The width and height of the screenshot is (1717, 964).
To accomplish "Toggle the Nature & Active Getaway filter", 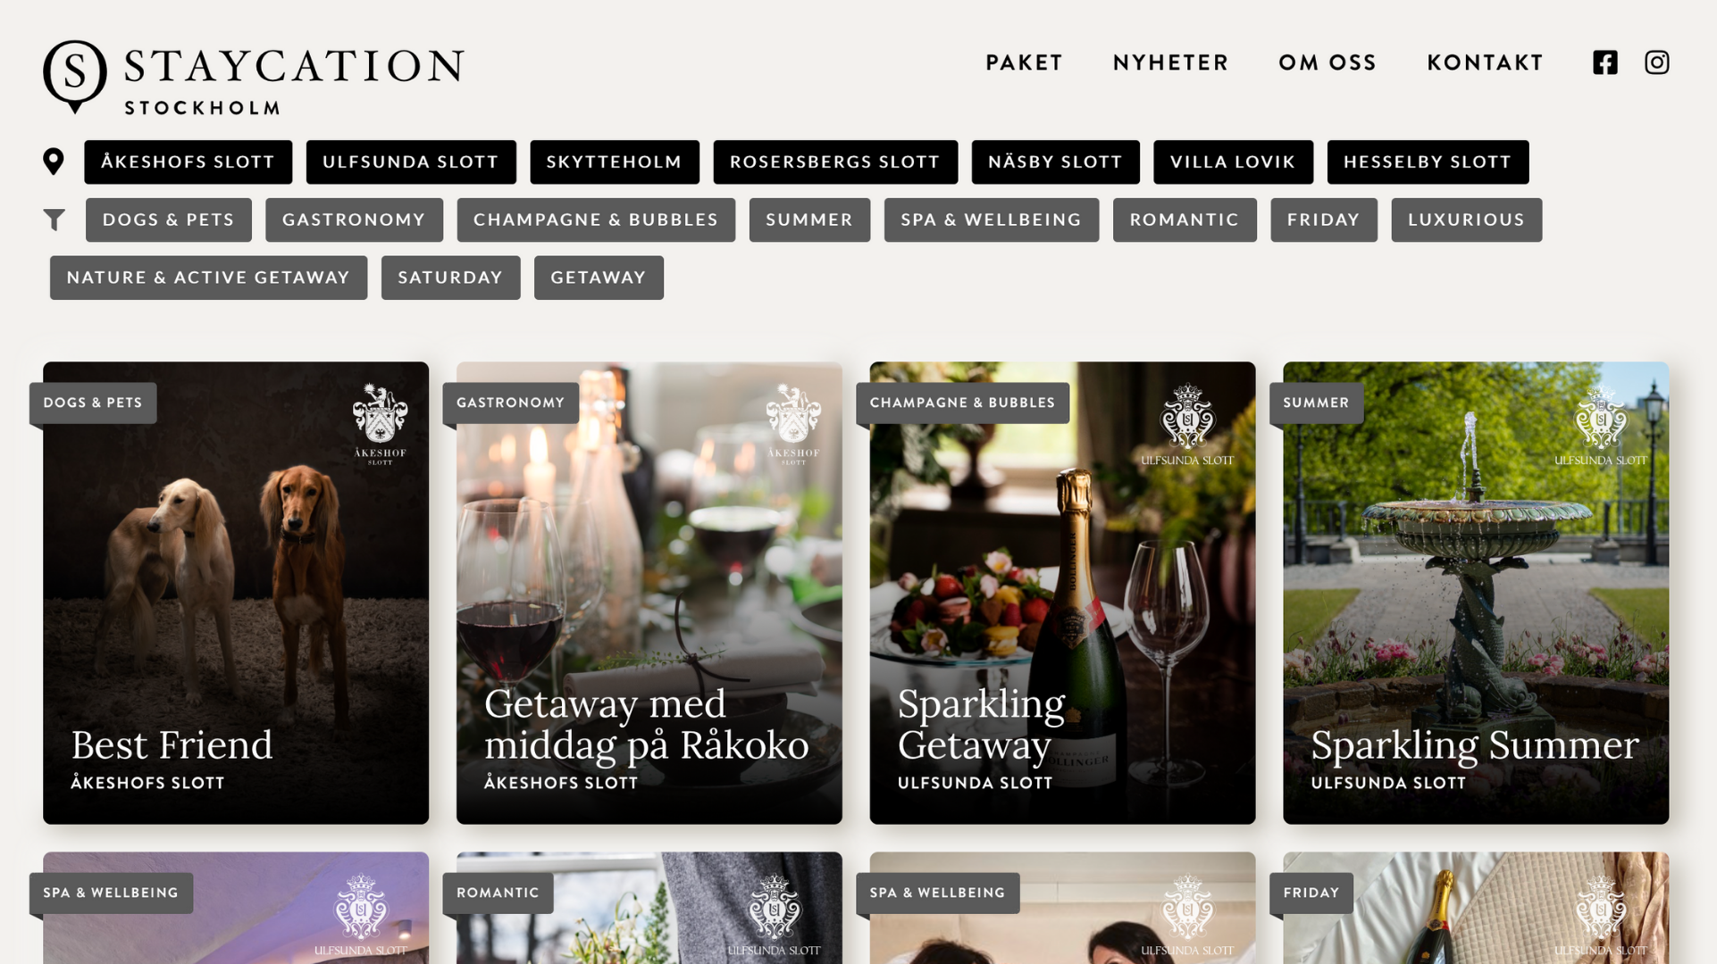I will click(208, 278).
